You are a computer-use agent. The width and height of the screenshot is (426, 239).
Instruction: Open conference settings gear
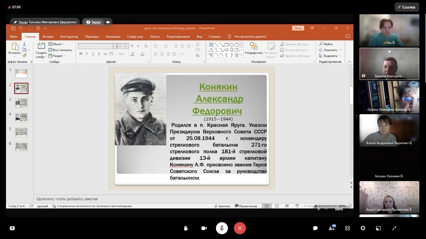[363, 228]
